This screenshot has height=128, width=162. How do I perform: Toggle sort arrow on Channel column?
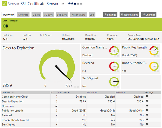click(x=13, y=92)
